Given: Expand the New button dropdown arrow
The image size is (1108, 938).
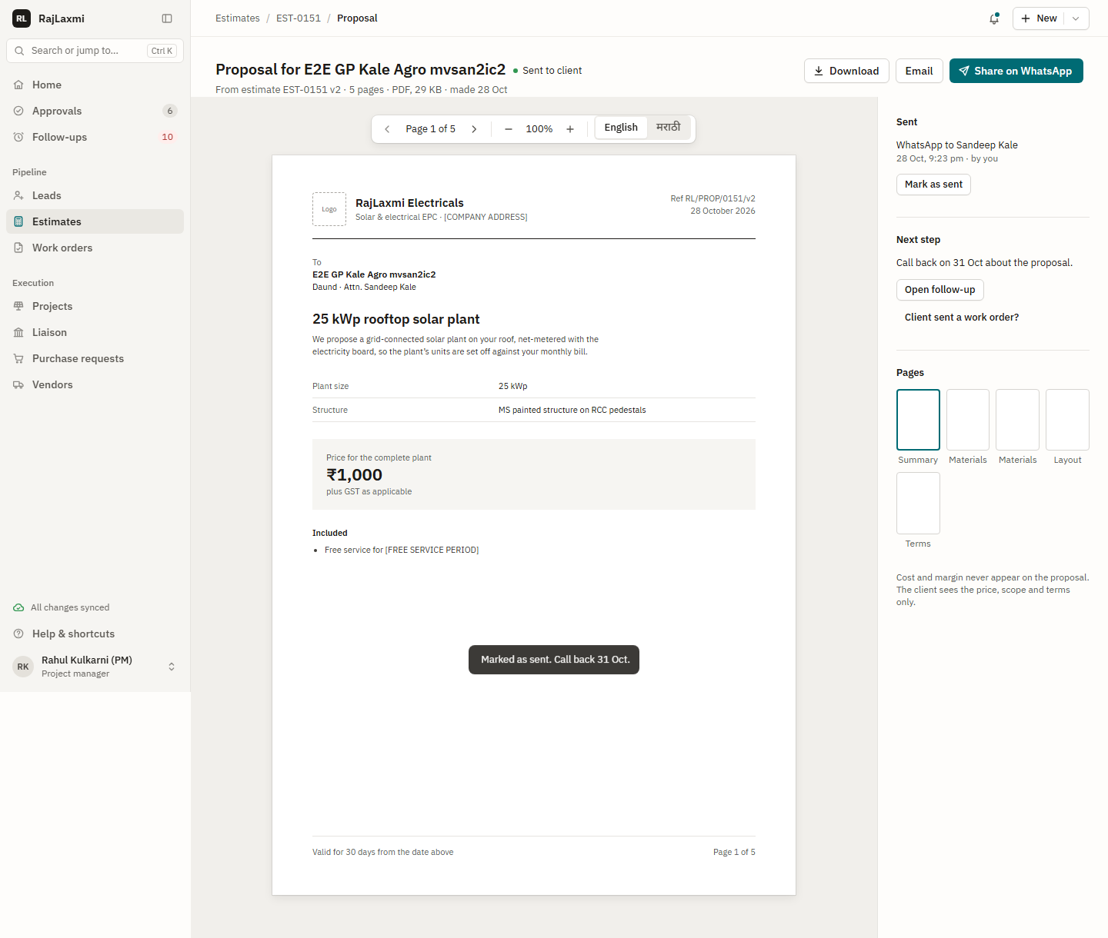Looking at the screenshot, I should pos(1076,18).
